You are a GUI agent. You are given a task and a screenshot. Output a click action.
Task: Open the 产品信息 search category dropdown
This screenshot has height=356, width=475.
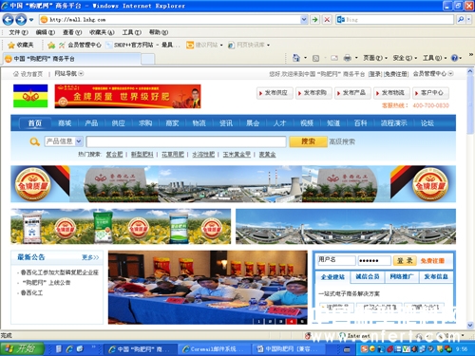coord(64,141)
